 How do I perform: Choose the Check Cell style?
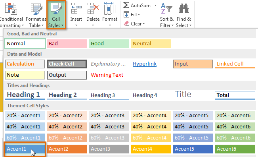(x=67, y=64)
